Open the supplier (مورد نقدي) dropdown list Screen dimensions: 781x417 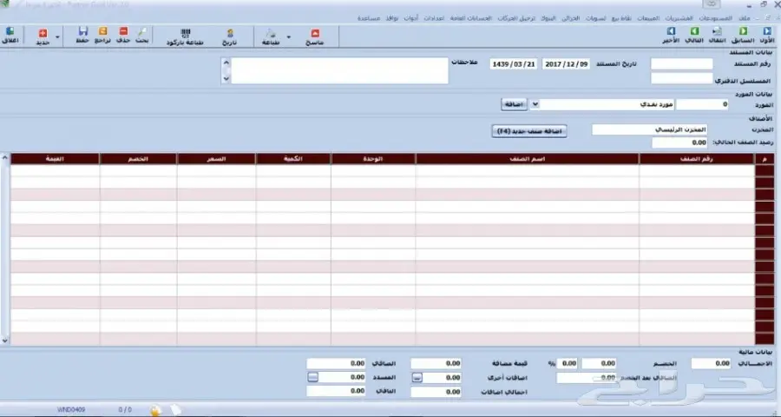[535, 104]
